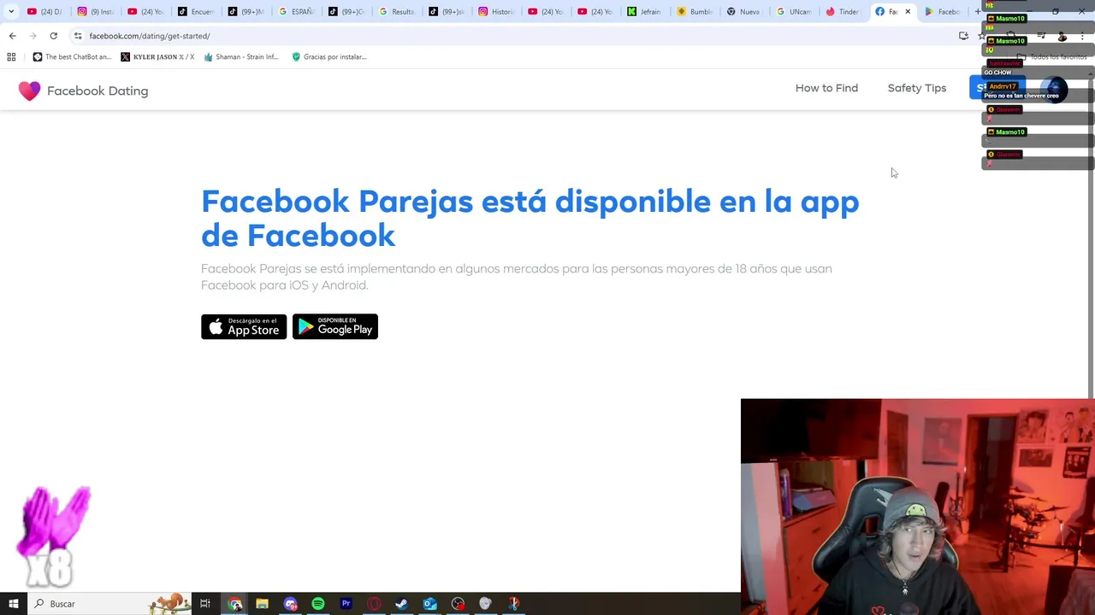Image resolution: width=1095 pixels, height=615 pixels.
Task: Reload the page with refresh icon
Action: (53, 36)
